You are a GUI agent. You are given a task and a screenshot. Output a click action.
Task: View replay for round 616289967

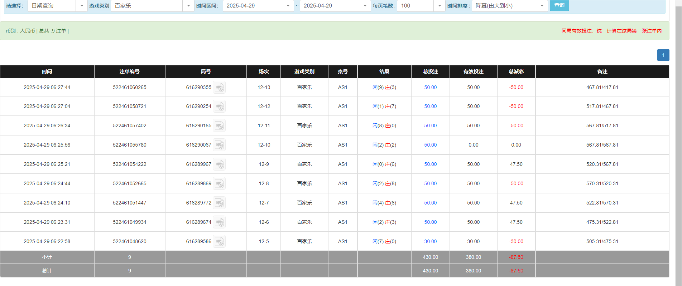coord(219,164)
